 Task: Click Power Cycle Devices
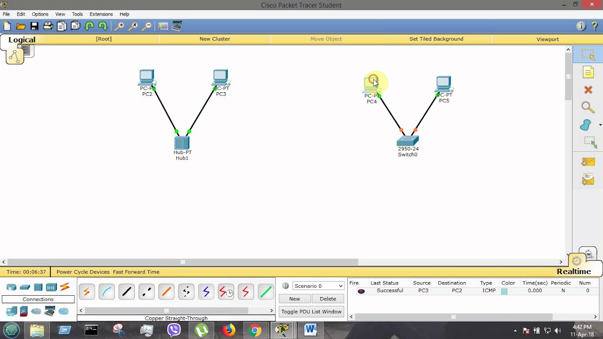coord(83,272)
